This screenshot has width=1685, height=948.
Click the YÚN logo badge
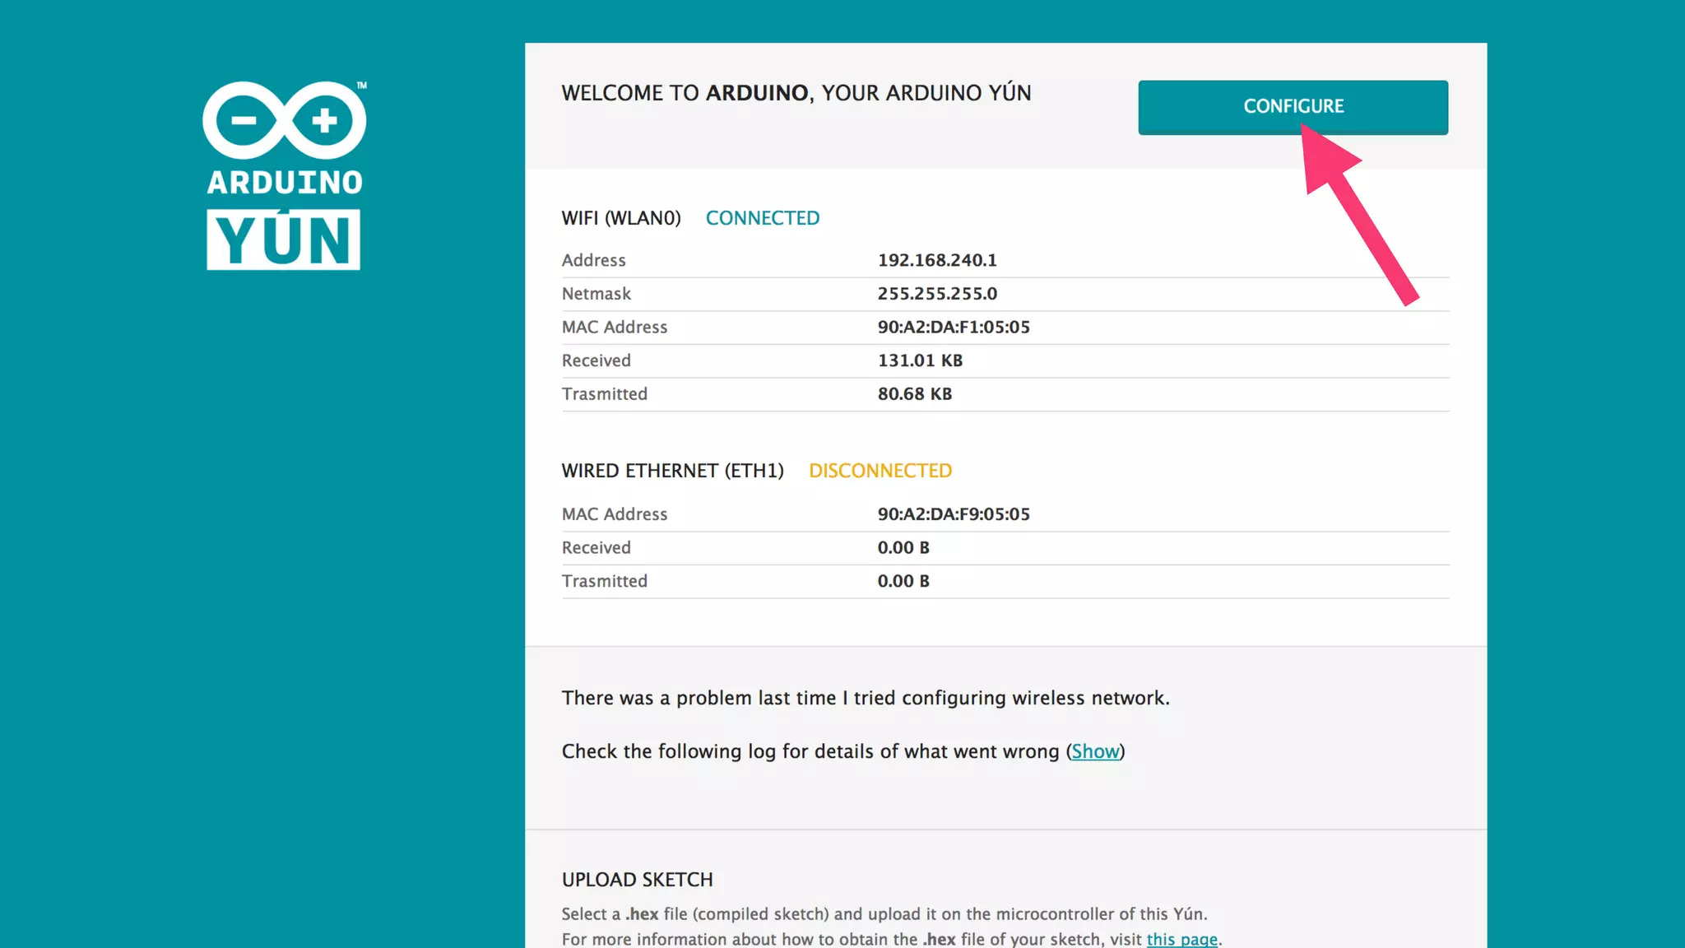[283, 239]
